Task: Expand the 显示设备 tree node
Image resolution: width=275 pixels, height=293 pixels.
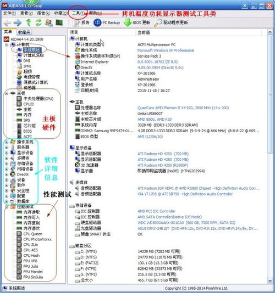Action: [7, 153]
